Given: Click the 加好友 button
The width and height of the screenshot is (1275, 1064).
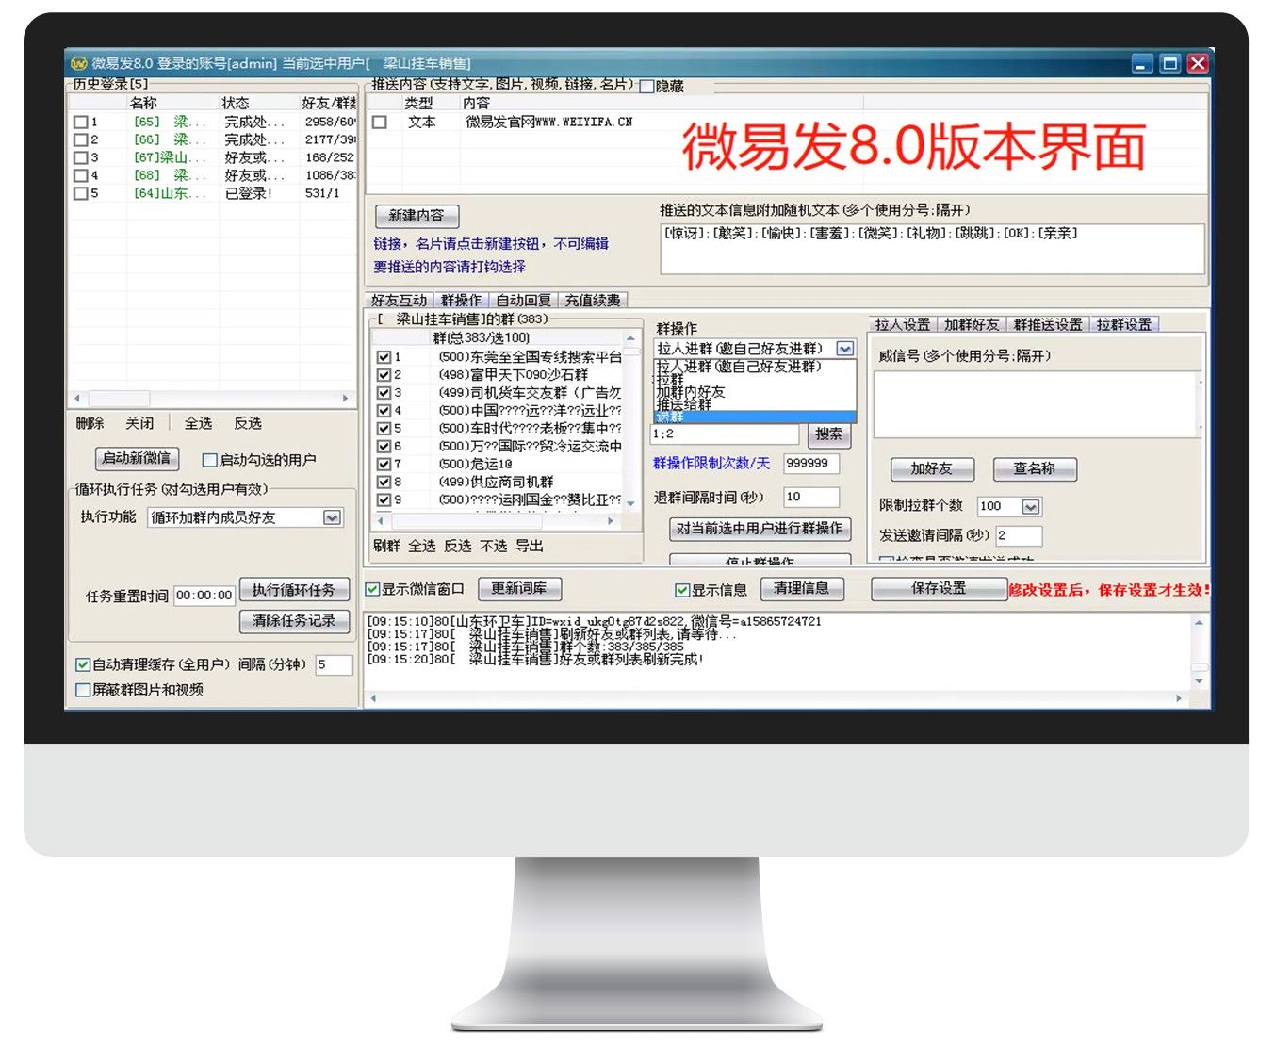Looking at the screenshot, I should (x=931, y=469).
